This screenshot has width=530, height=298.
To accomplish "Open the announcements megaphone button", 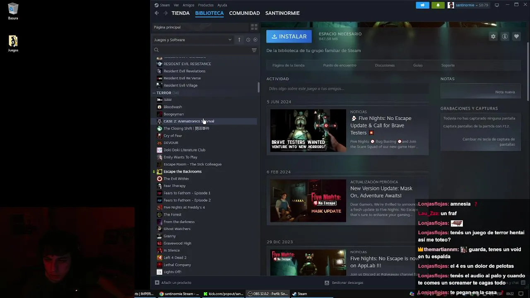I will pyautogui.click(x=422, y=5).
